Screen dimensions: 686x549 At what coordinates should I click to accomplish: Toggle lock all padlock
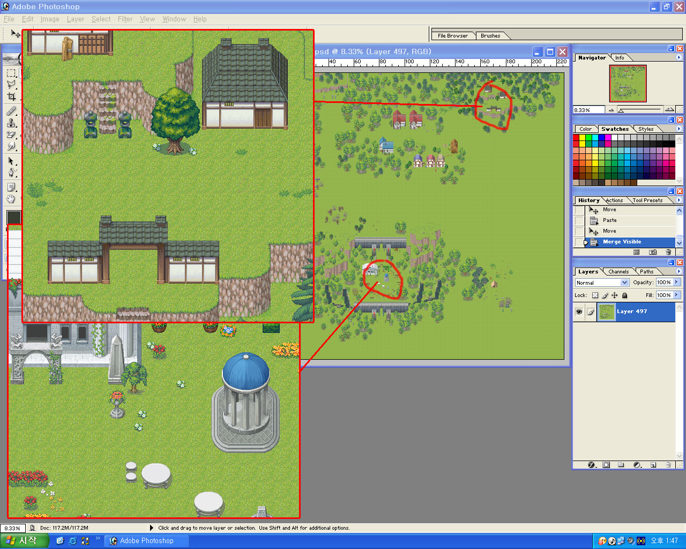624,295
